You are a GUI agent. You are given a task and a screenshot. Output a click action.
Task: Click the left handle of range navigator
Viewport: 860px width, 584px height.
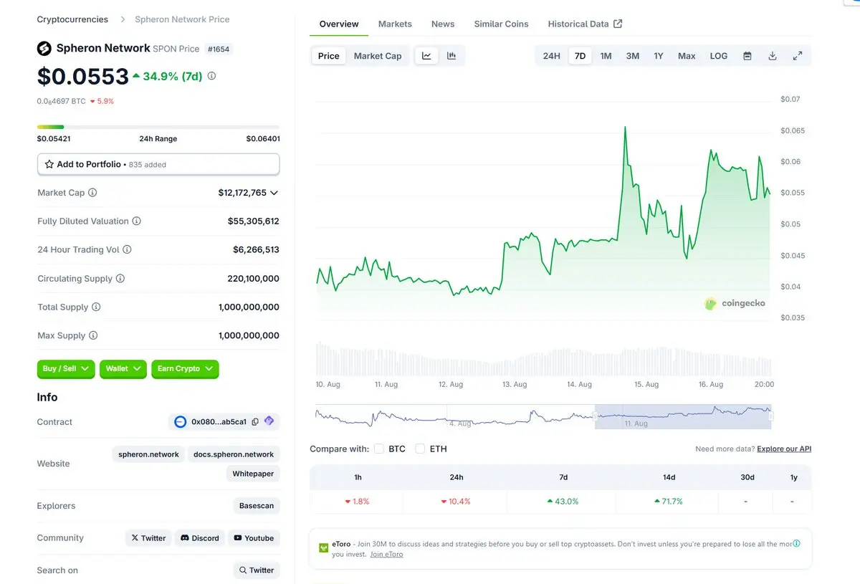pos(595,416)
